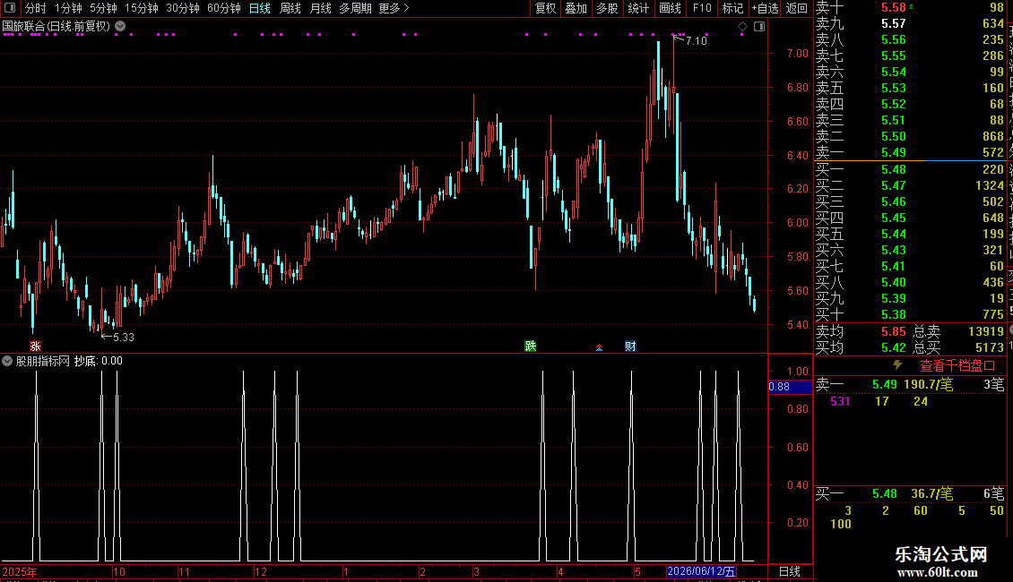Screen dimensions: 1013x582
Task: Select the 周线 weekly chart tab
Action: [x=290, y=8]
